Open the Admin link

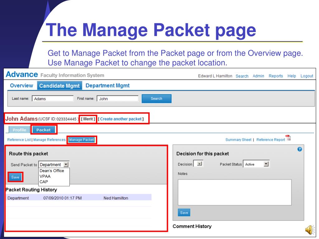pyautogui.click(x=258, y=76)
